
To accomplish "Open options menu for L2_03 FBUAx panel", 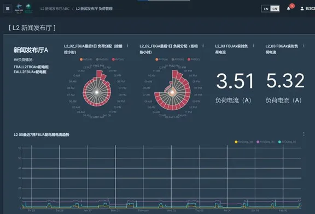I will (253, 46).
